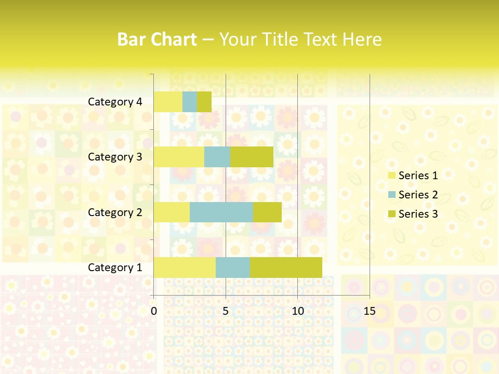499x374 pixels.
Task: Click the Bar Chart slide title text
Action: tap(249, 39)
